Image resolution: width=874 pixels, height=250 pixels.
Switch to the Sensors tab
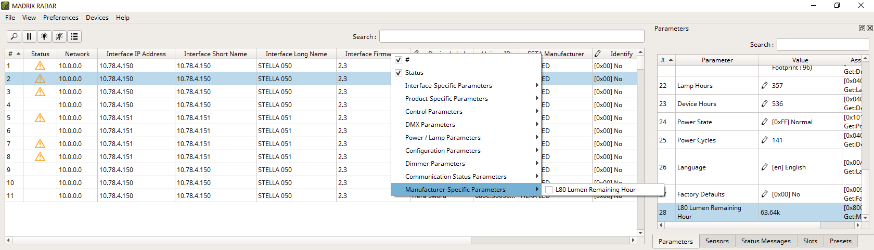(x=717, y=241)
